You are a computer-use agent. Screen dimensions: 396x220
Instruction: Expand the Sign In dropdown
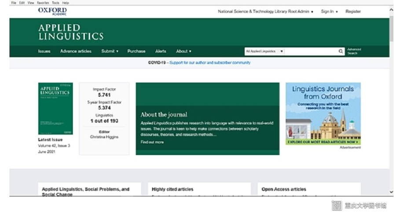pyautogui.click(x=329, y=11)
